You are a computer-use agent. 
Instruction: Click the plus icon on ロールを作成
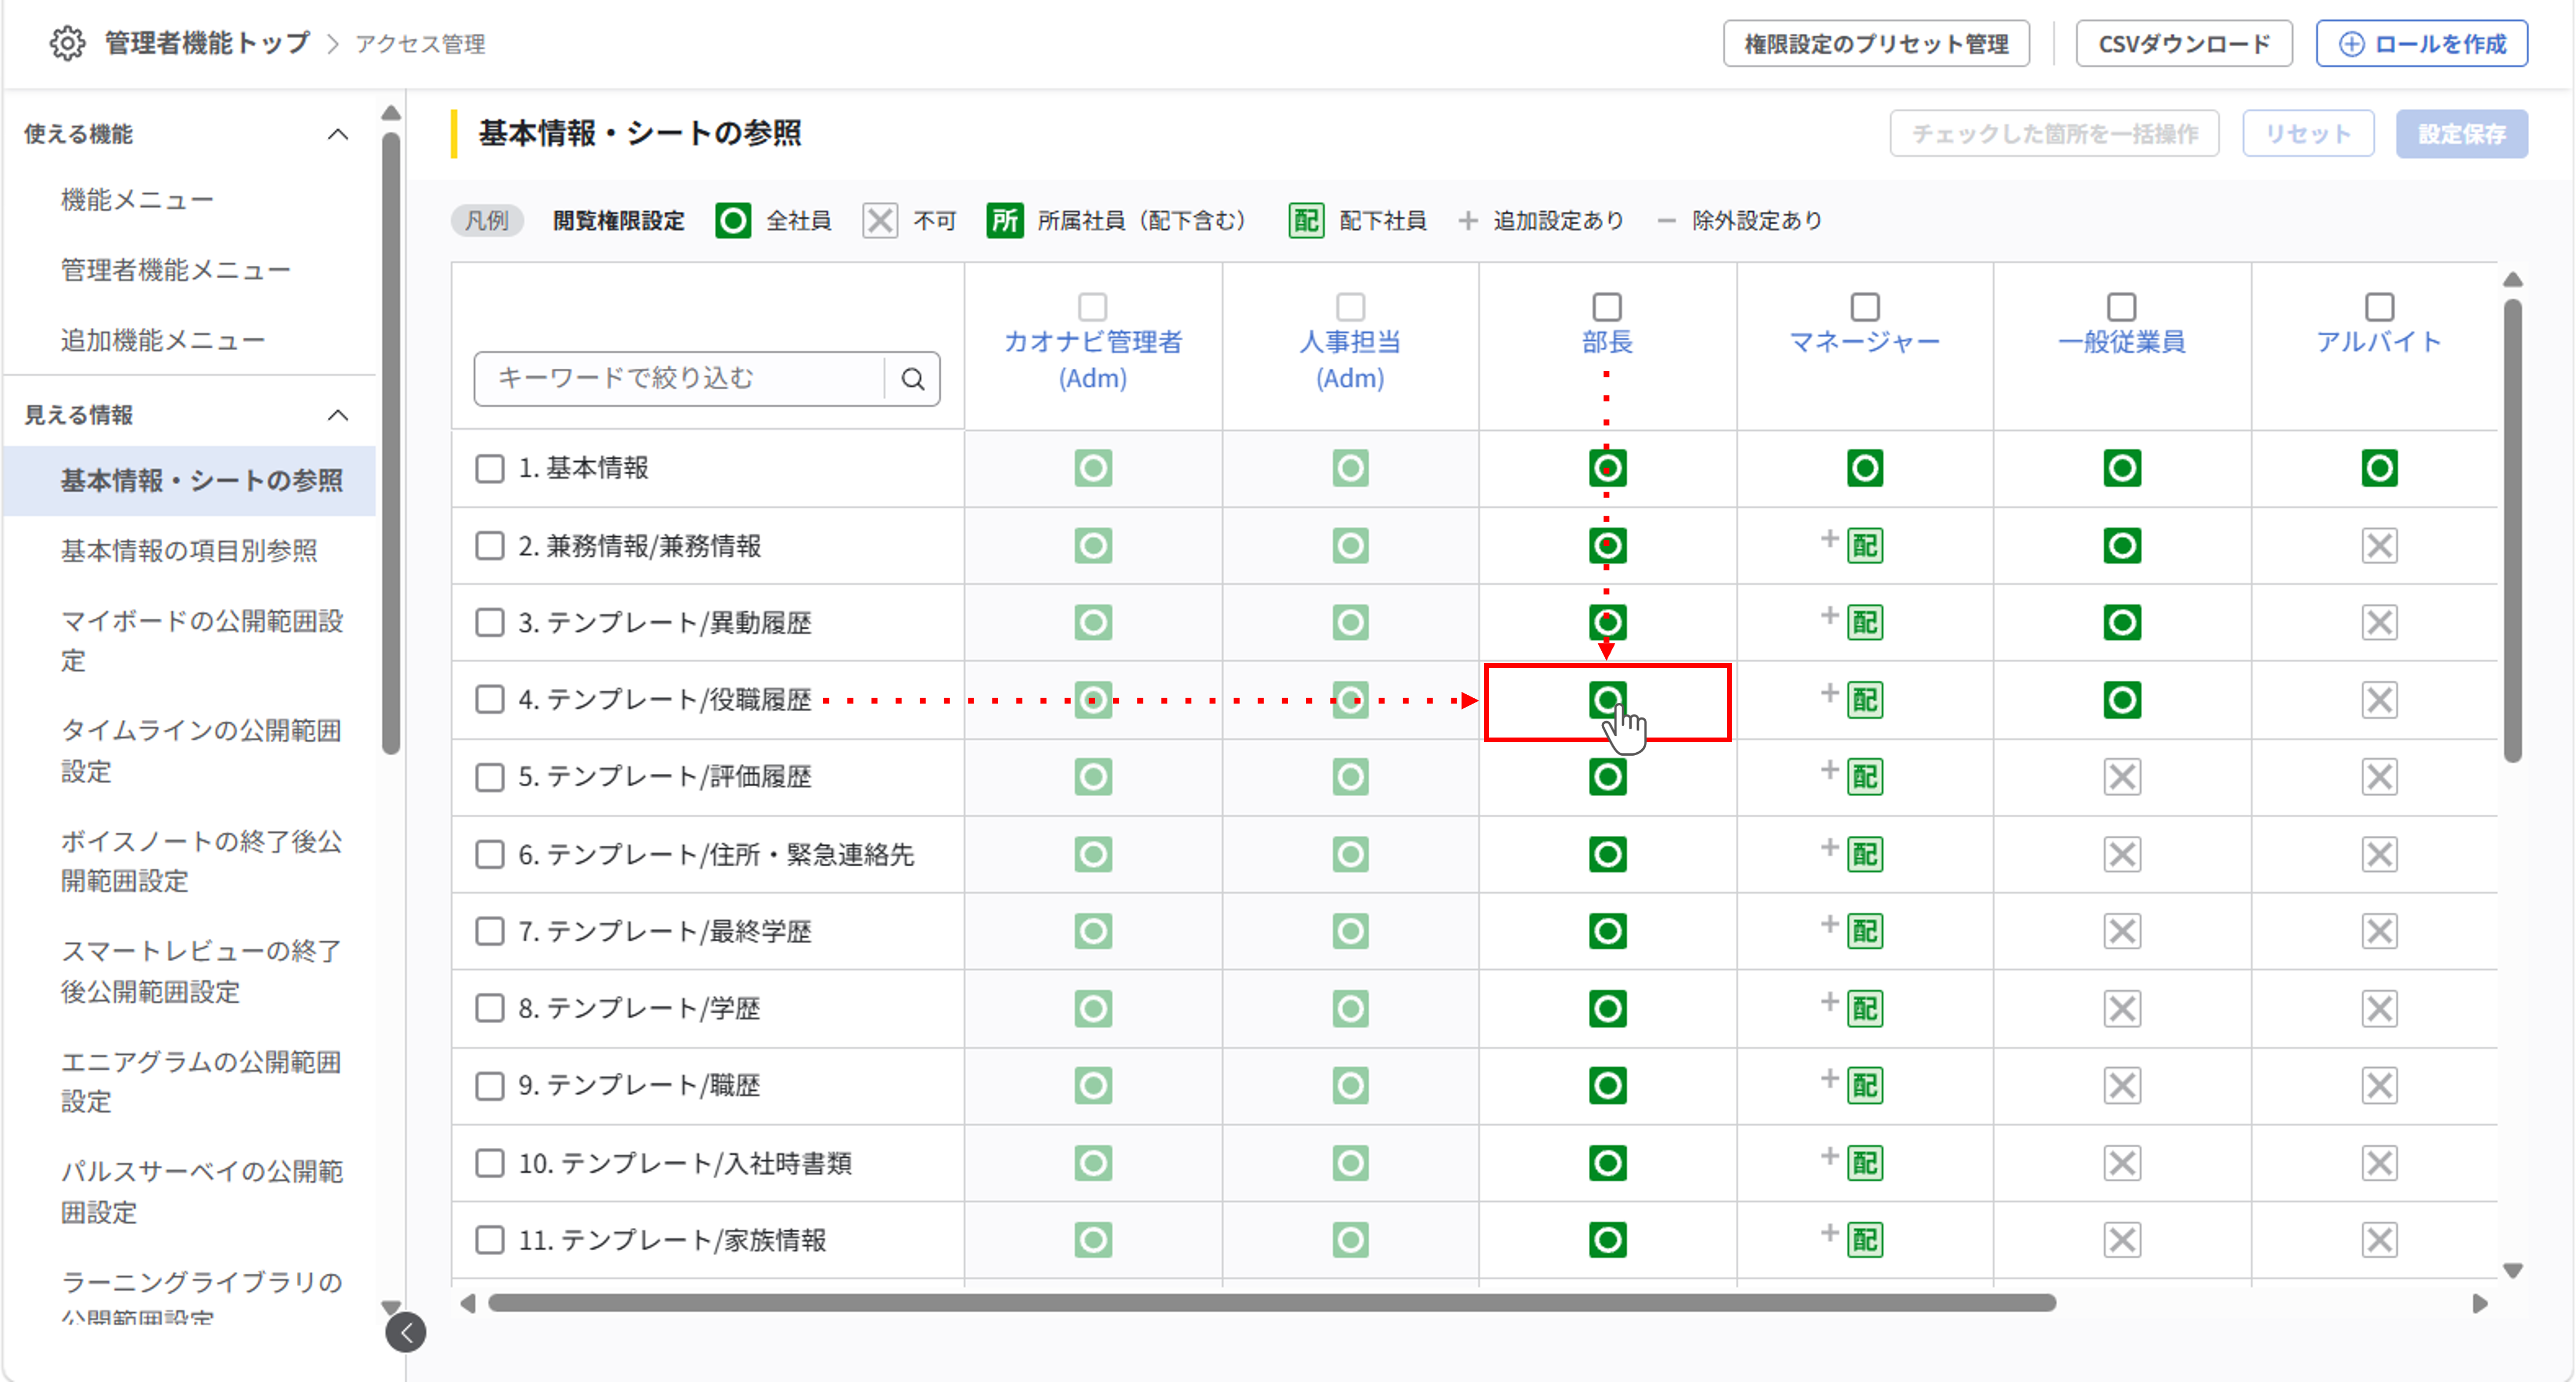[2351, 44]
